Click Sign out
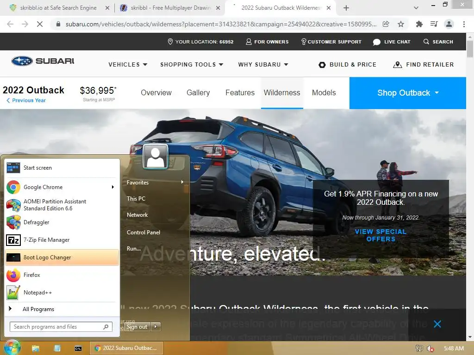Image resolution: width=474 pixels, height=355 pixels. (x=137, y=327)
